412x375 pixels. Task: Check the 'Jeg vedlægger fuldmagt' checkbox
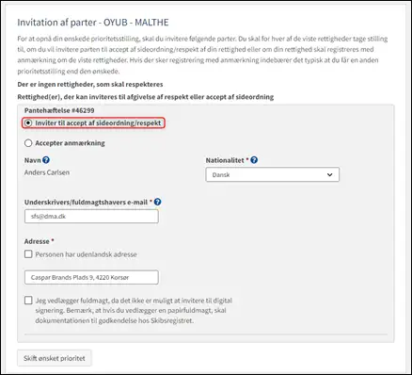point(28,301)
